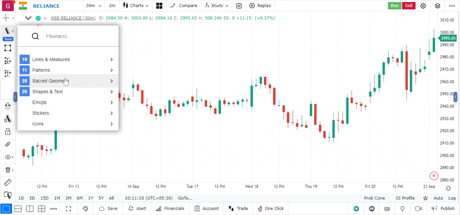This screenshot has height=215, width=460.
Task: Delete drawings with the trash icon
Action: (8, 170)
